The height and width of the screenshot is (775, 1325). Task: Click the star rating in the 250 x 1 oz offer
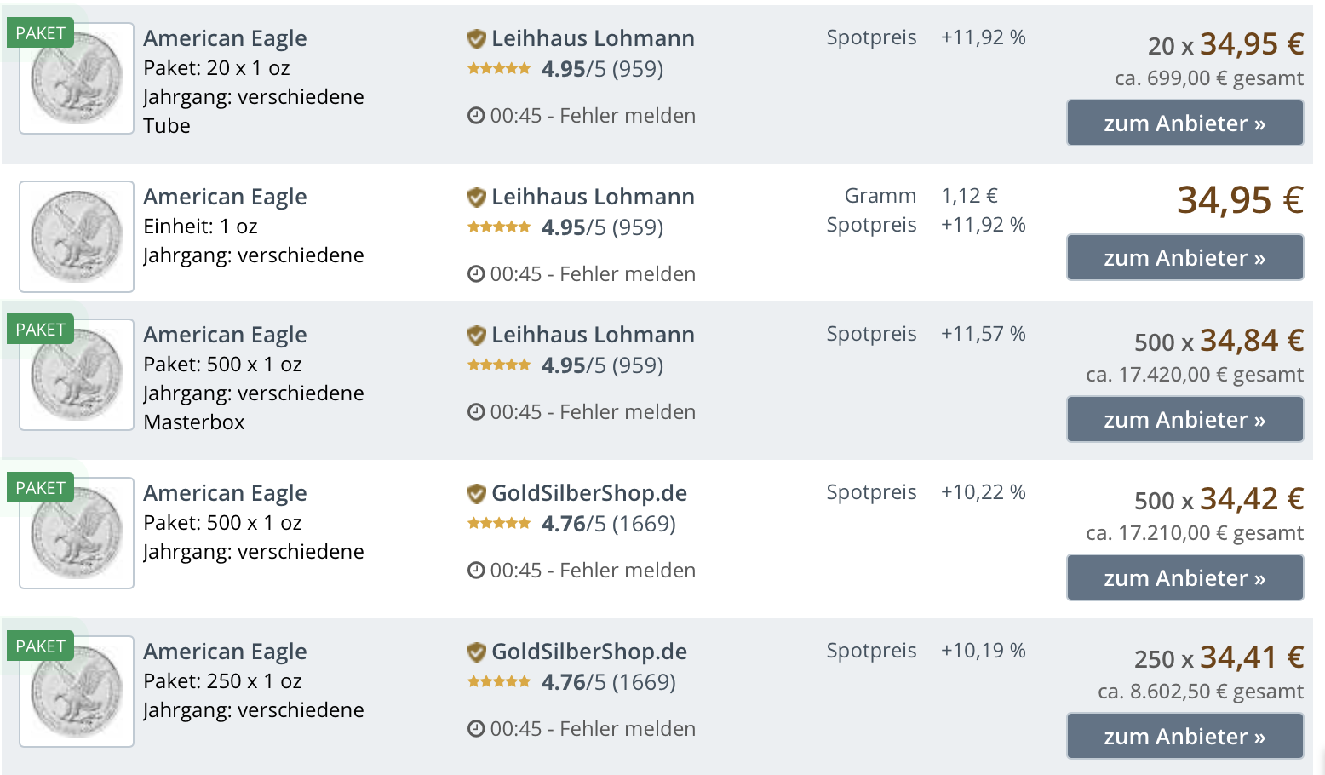pos(499,682)
